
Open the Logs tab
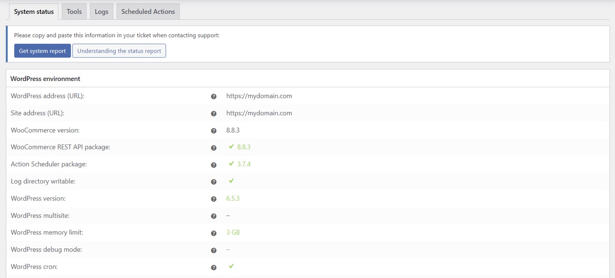tap(101, 11)
